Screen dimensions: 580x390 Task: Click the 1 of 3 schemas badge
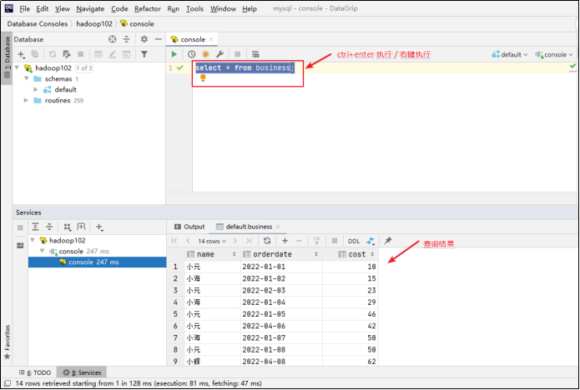[x=84, y=68]
